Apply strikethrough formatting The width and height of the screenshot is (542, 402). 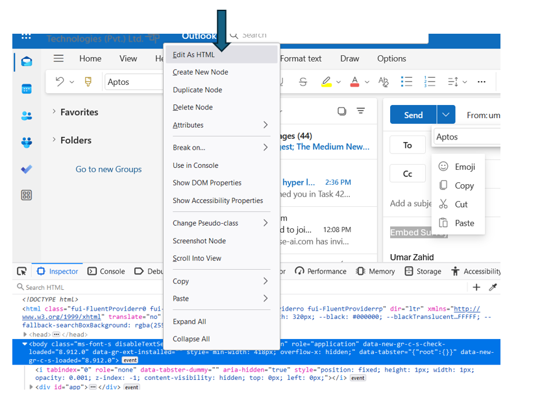303,82
